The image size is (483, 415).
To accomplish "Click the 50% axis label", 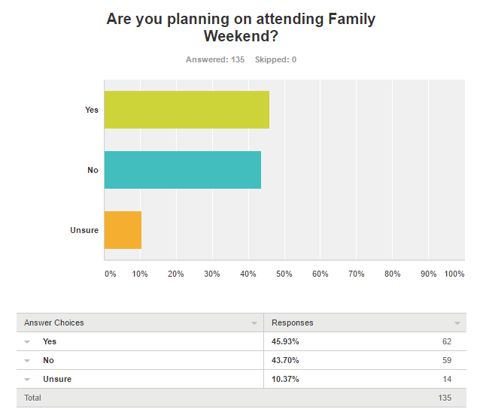I will point(284,274).
